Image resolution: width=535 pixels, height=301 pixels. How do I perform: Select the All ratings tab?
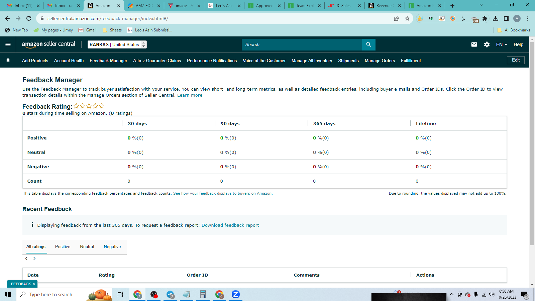pos(36,247)
